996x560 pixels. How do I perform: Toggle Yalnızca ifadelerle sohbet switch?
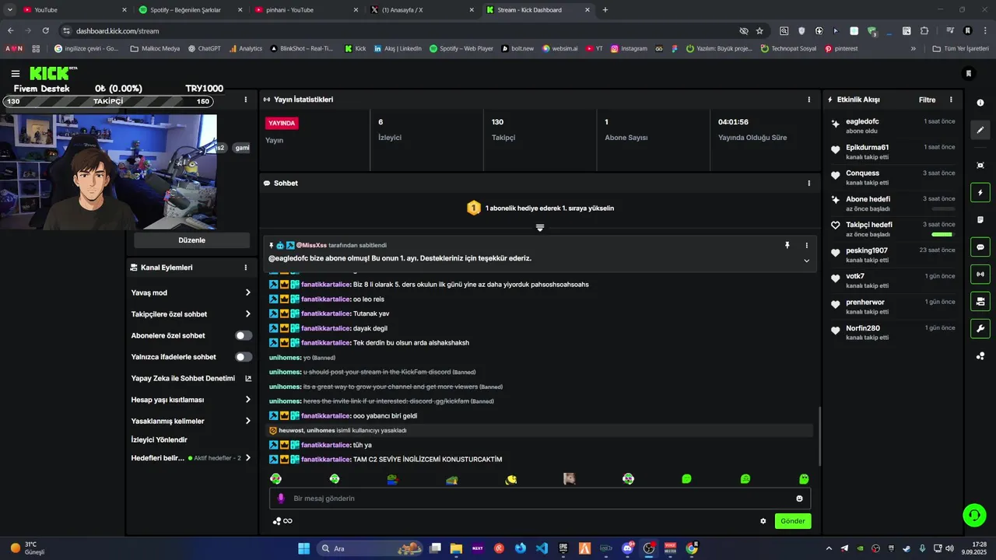(x=244, y=357)
